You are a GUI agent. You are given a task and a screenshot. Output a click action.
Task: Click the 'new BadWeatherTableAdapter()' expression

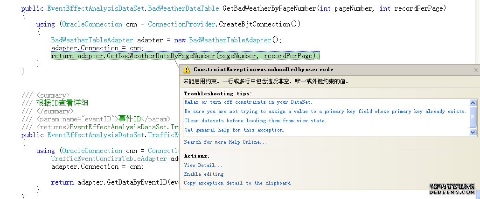click(228, 40)
